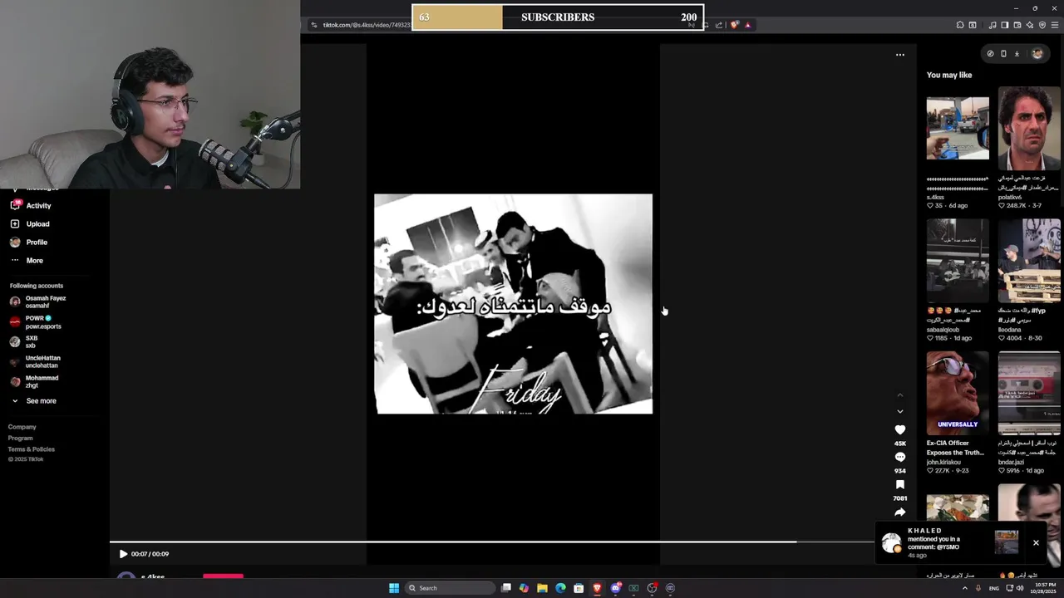Click the john.kiriakou username
1064x598 pixels.
tap(943, 462)
